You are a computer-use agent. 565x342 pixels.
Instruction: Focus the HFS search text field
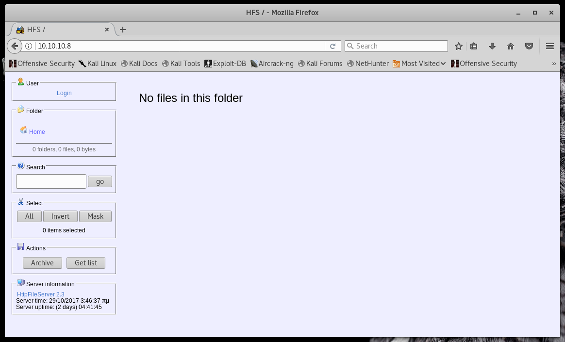click(x=51, y=181)
